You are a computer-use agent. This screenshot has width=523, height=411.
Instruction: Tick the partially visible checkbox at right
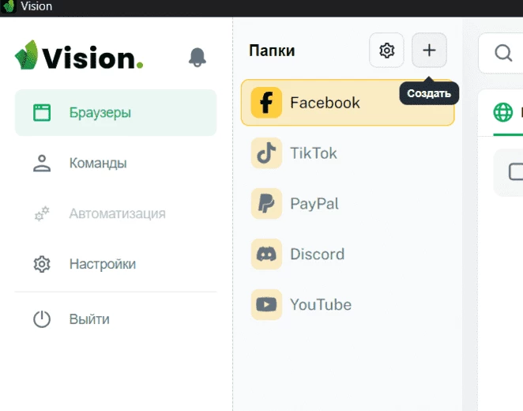click(x=516, y=172)
